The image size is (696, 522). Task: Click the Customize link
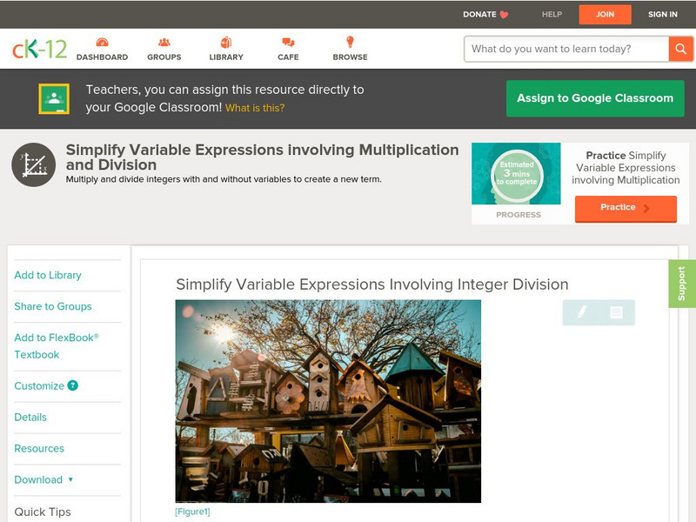pos(39,385)
